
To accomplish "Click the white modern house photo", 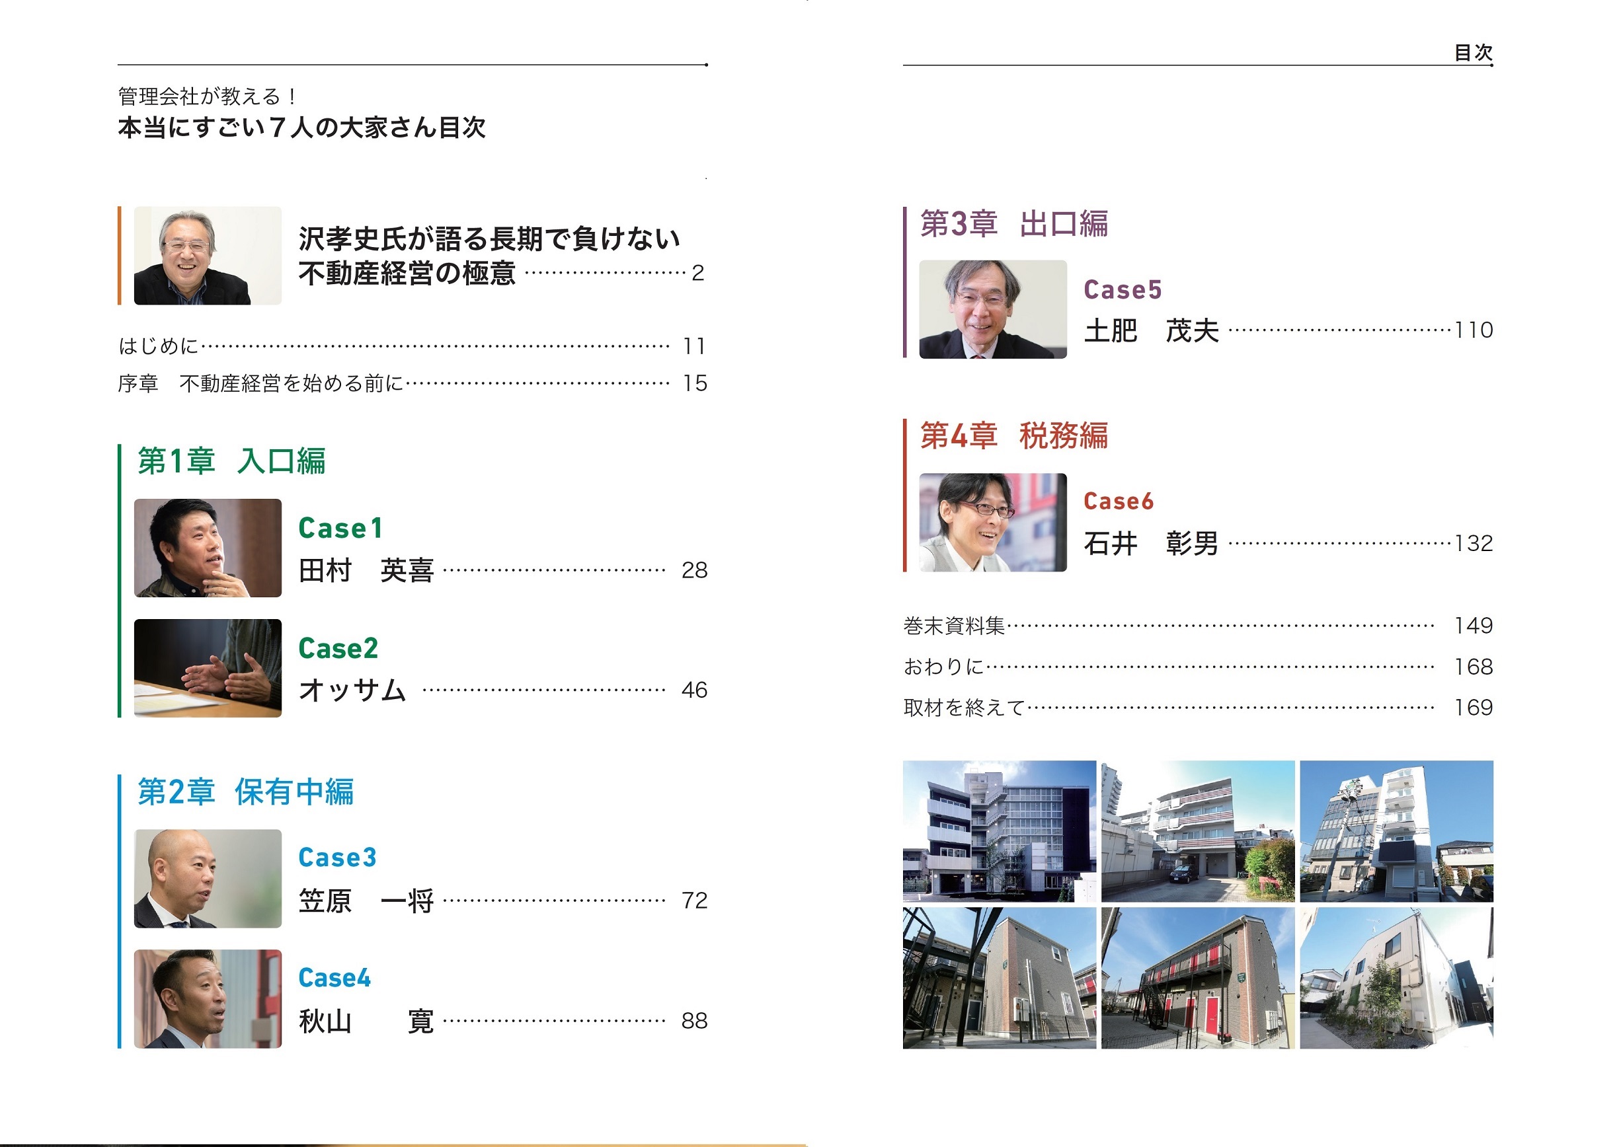I will click(x=1396, y=979).
